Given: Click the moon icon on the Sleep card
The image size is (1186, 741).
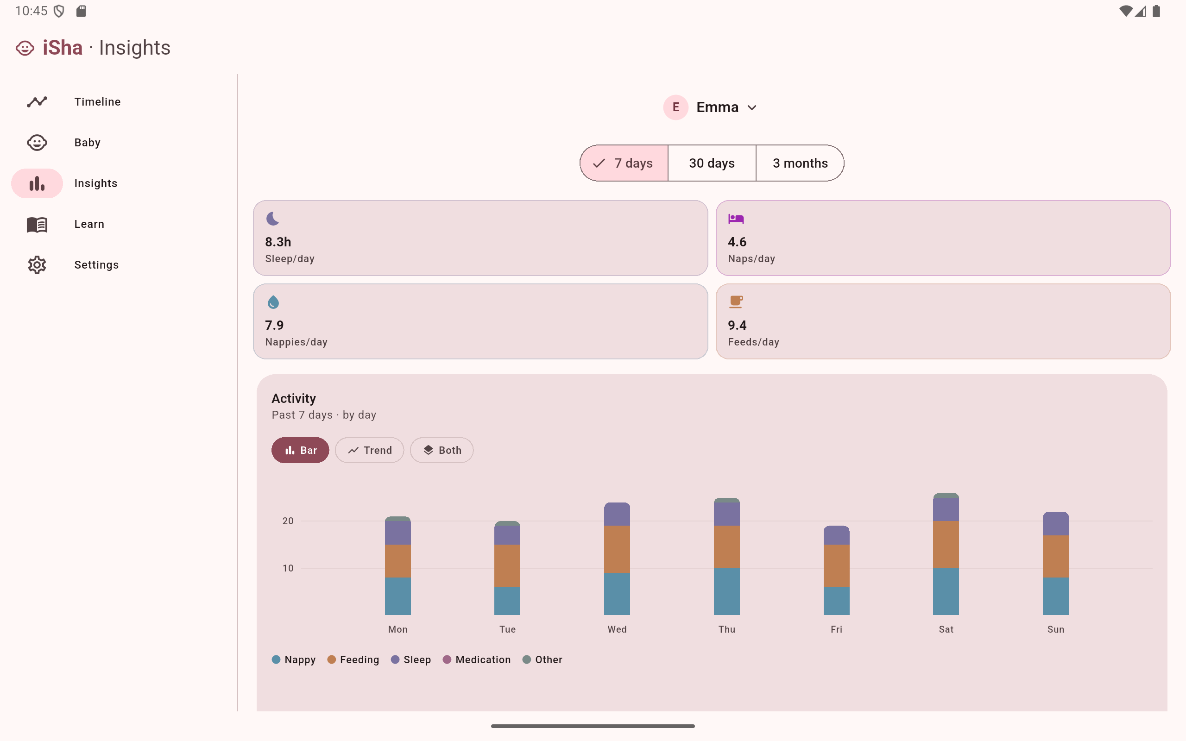Looking at the screenshot, I should [x=273, y=219].
